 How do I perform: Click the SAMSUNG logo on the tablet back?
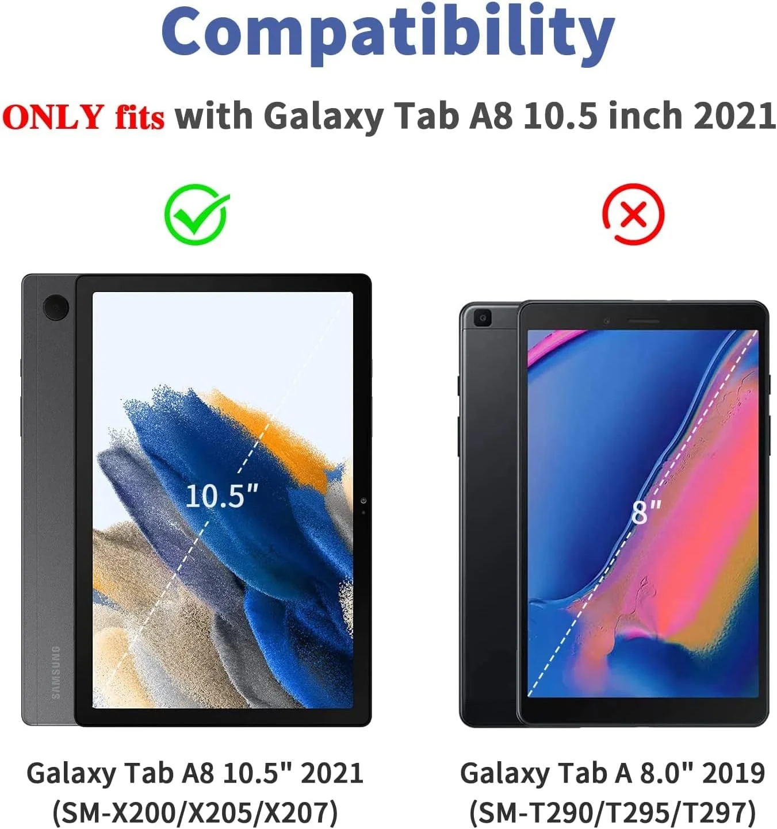click(56, 672)
